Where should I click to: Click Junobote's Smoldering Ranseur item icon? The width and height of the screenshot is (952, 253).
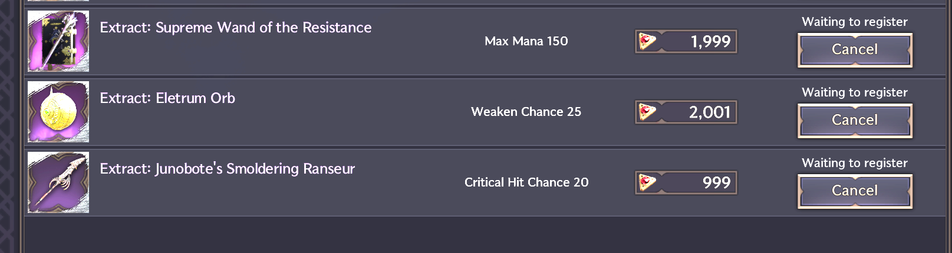58,182
